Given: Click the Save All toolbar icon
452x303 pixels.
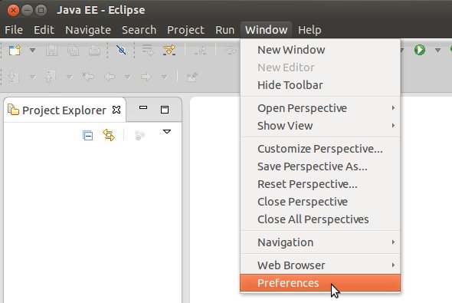Looking at the screenshot, I should tap(74, 50).
